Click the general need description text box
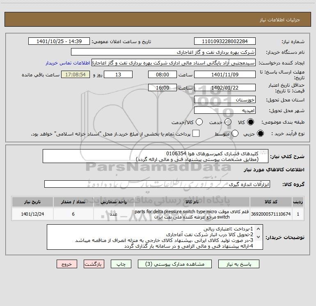This screenshot has height=306, width=316. 156,156
